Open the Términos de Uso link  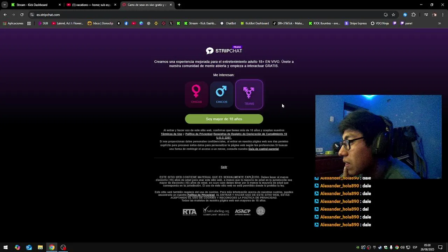point(171,134)
